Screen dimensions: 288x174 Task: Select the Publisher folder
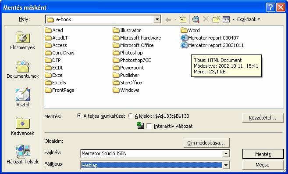(126, 75)
